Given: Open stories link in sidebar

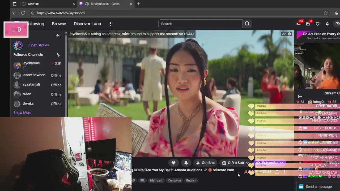Looking at the screenshot, I should pyautogui.click(x=39, y=45).
